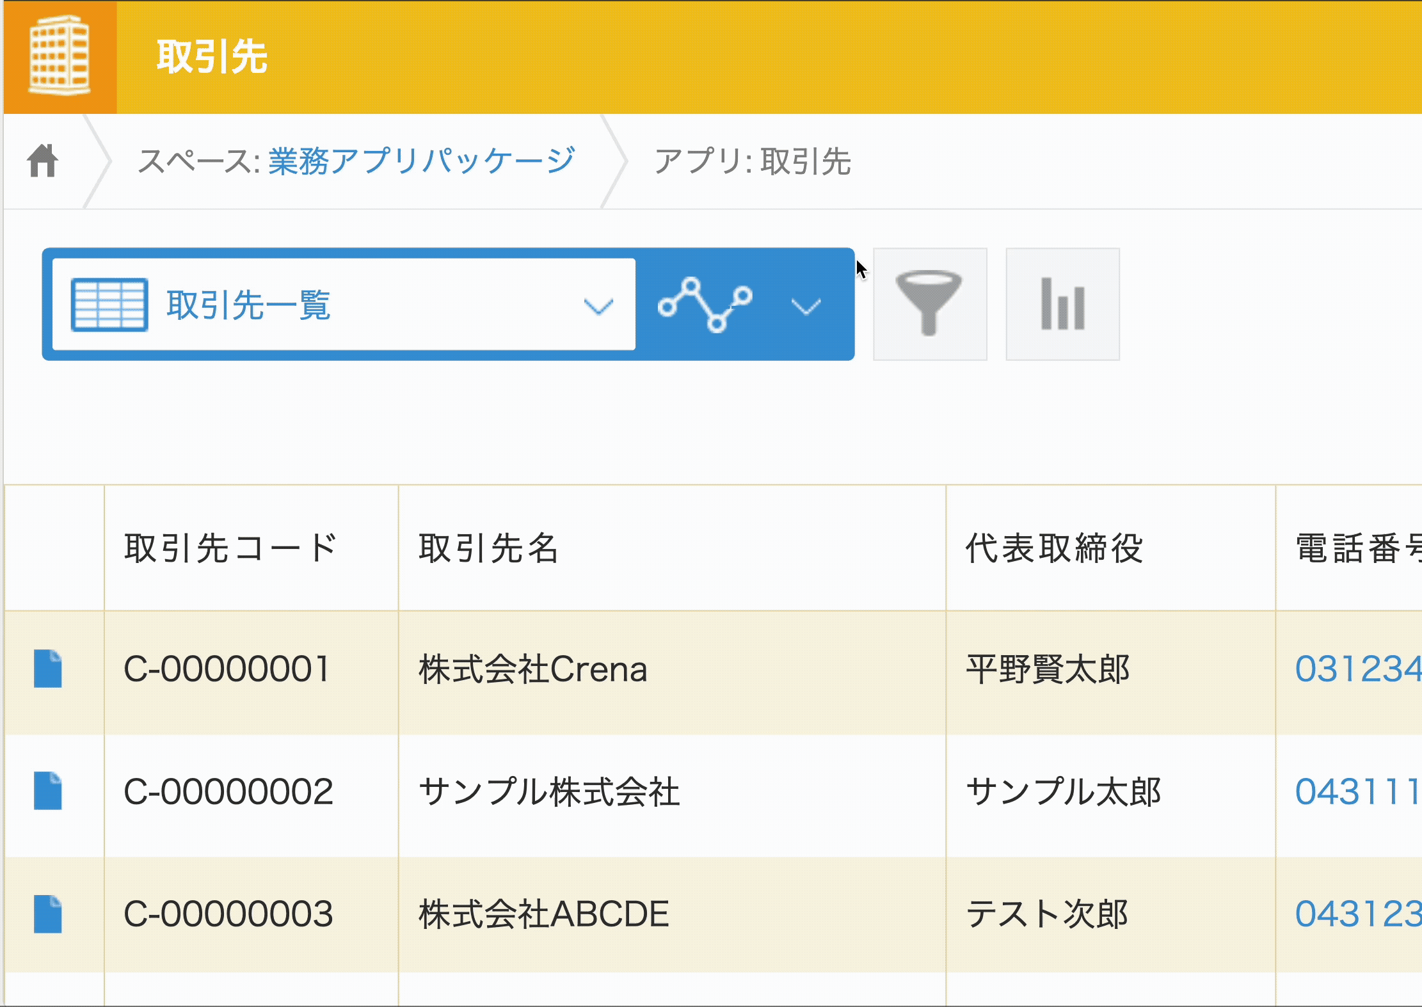Viewport: 1422px width, 1007px height.
Task: Open the bar chart aggregate icon
Action: tap(1062, 305)
